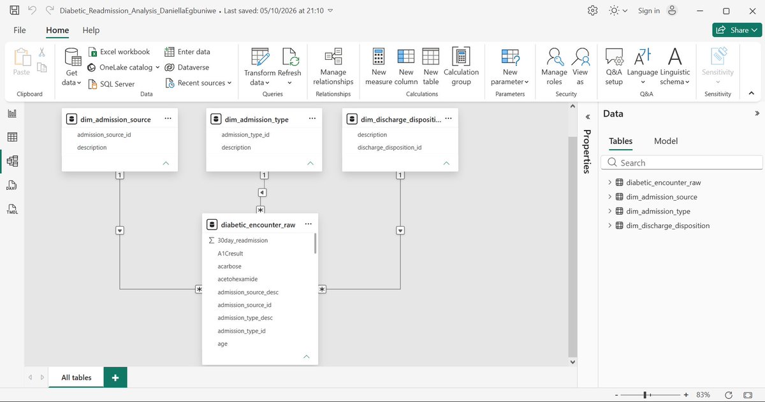The height and width of the screenshot is (402, 765).
Task: Open Transform data dropdown
Action: click(x=259, y=68)
